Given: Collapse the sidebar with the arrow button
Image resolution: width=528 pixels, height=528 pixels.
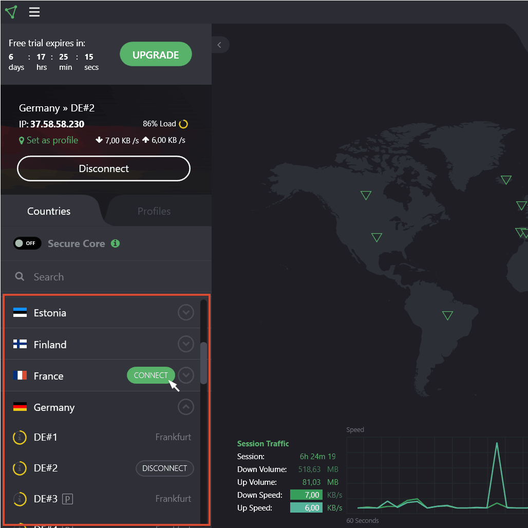Looking at the screenshot, I should point(219,45).
